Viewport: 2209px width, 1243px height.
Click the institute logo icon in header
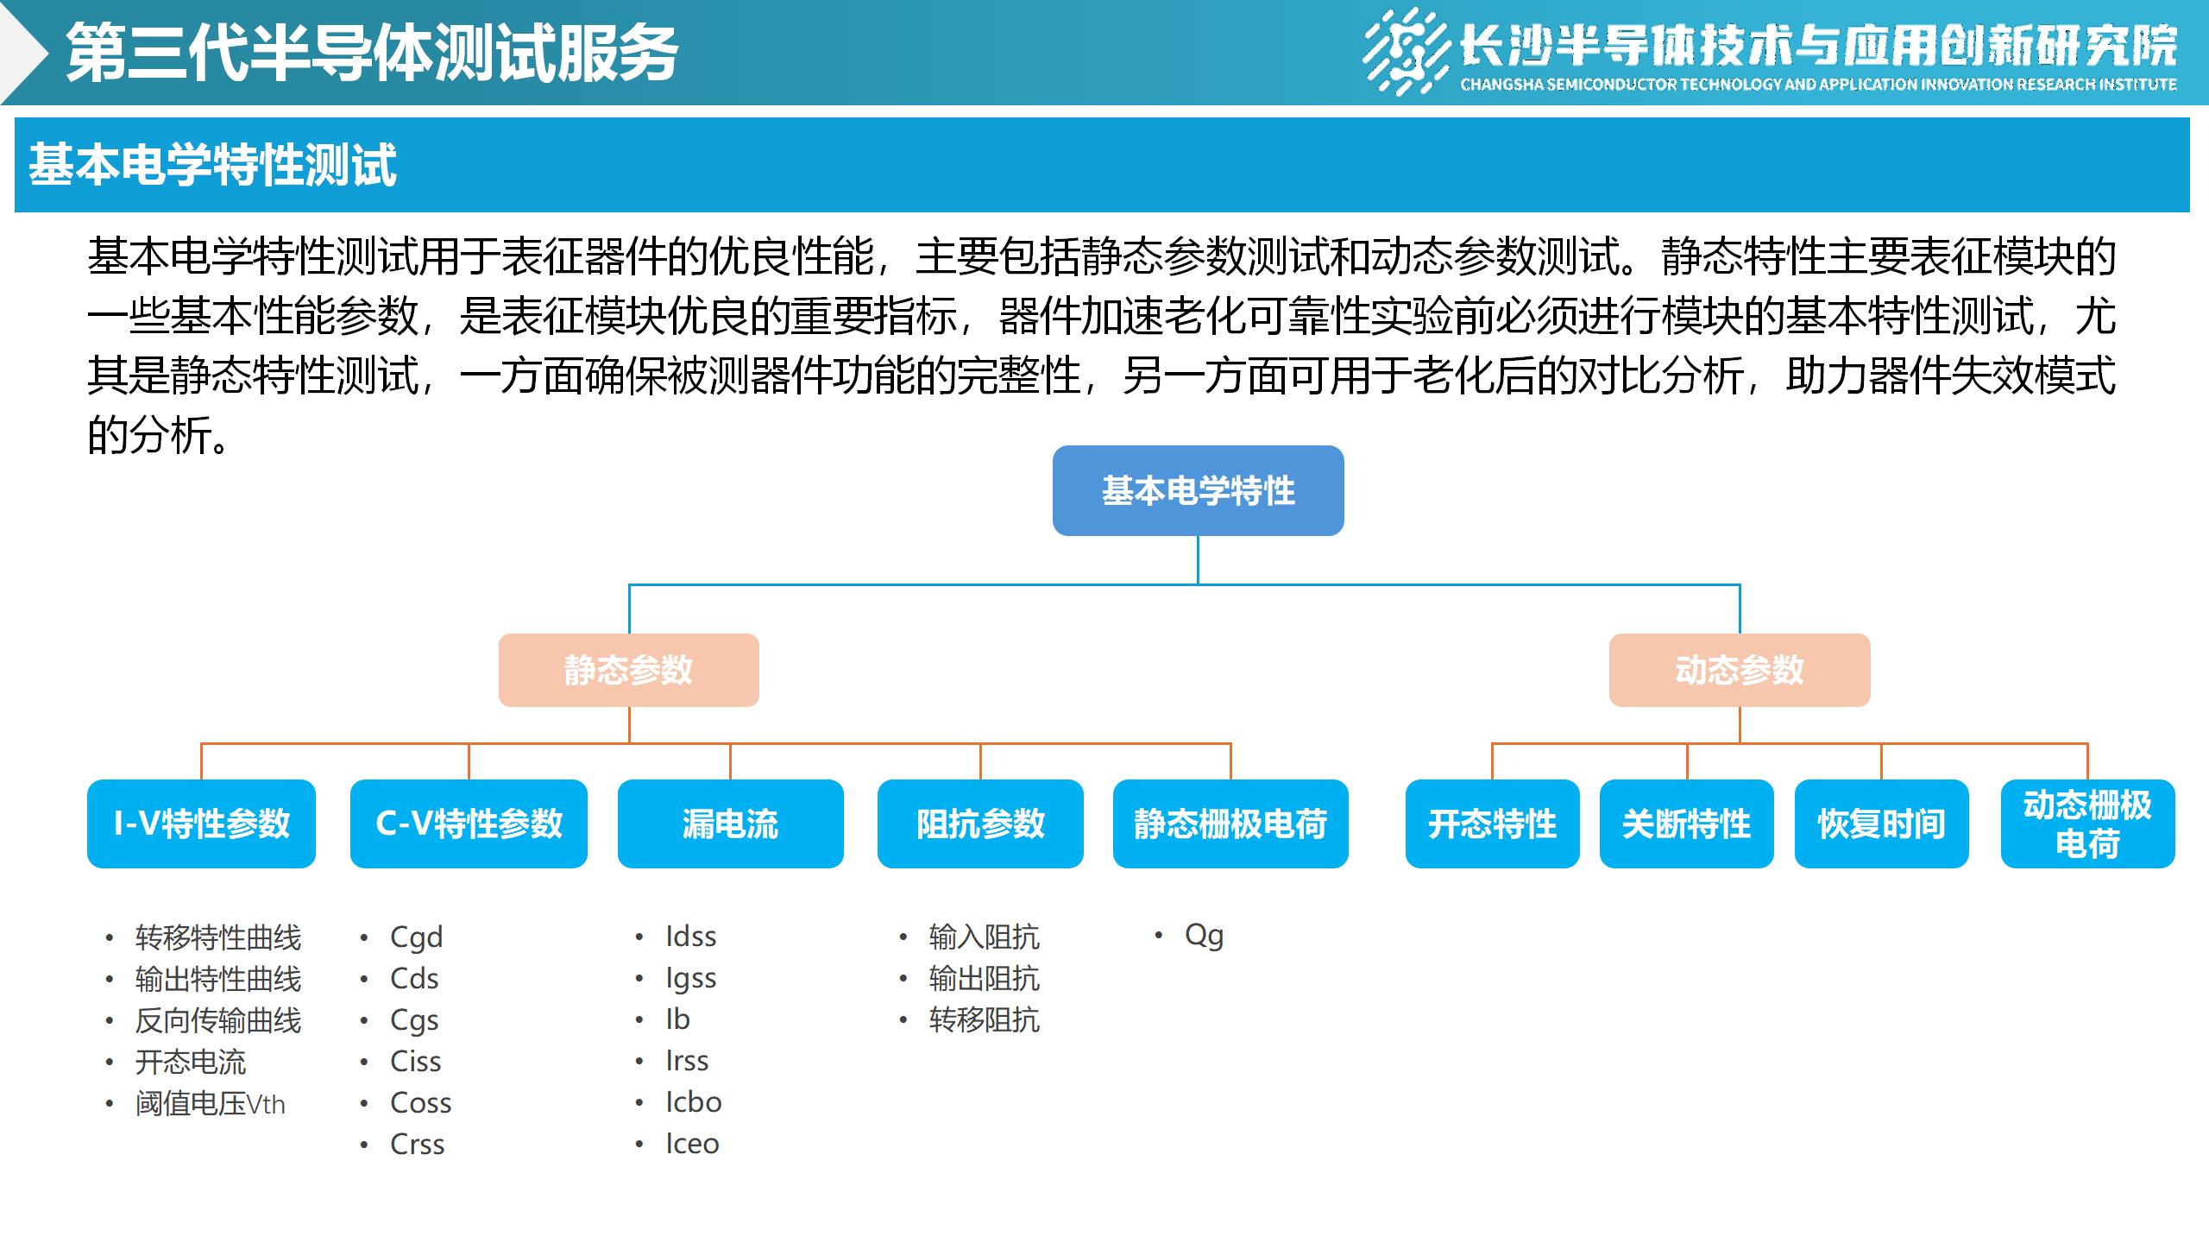pos(1406,50)
